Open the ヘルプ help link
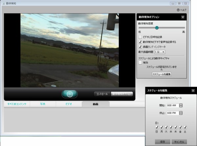This screenshot has width=197, height=146. click(x=182, y=10)
